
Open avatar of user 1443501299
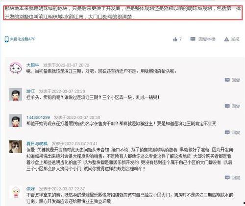click(x=16, y=120)
